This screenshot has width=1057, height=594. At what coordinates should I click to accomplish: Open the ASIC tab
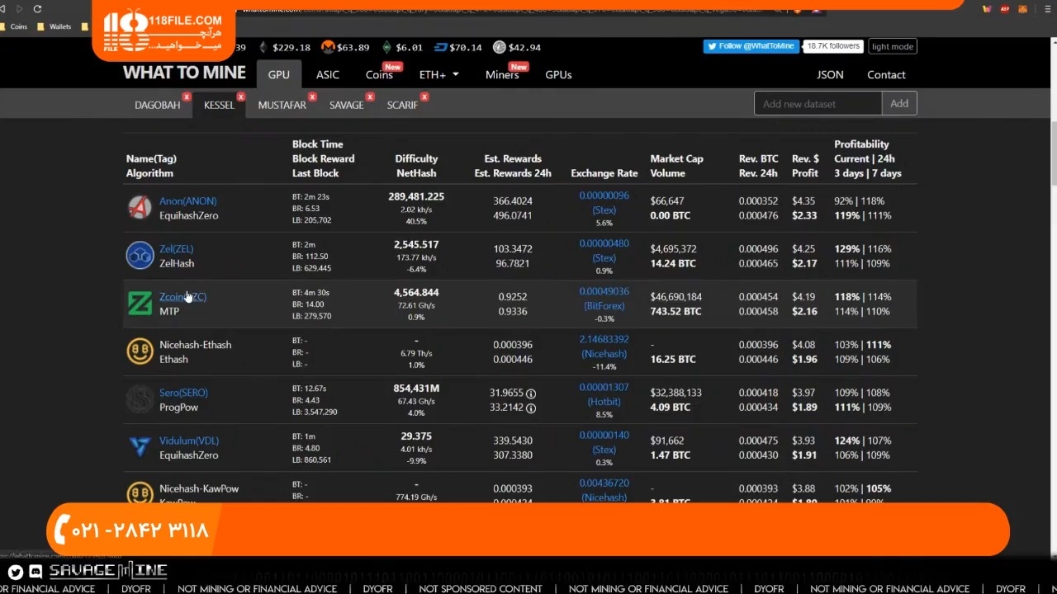click(328, 75)
